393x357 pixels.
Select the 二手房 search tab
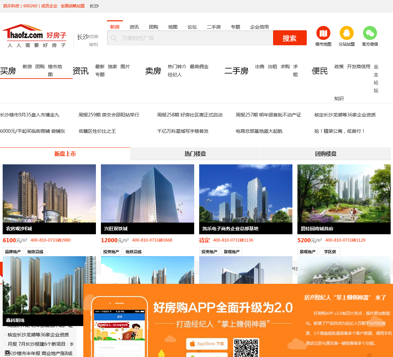pos(214,27)
